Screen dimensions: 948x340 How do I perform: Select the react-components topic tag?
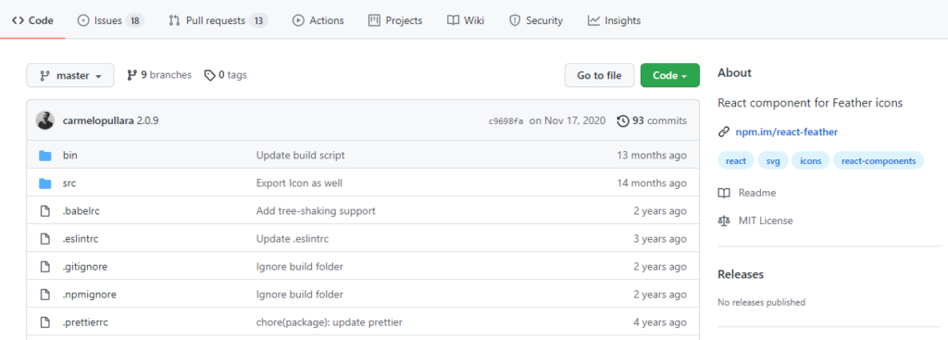pos(879,161)
